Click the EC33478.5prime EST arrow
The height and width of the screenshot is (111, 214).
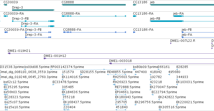pos(53,85)
